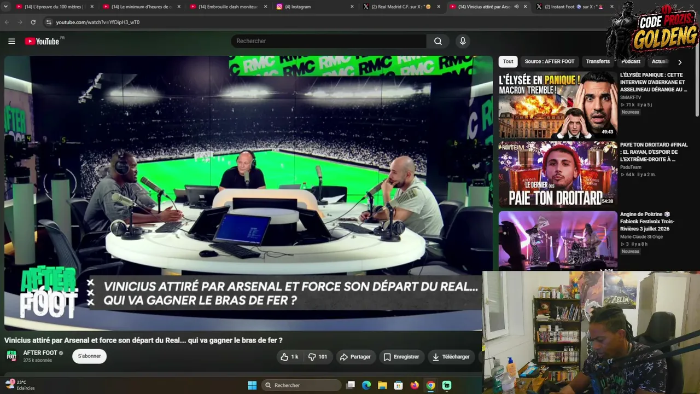Like the video with thumbs-up button
This screenshot has width=700, height=394.
(x=289, y=357)
